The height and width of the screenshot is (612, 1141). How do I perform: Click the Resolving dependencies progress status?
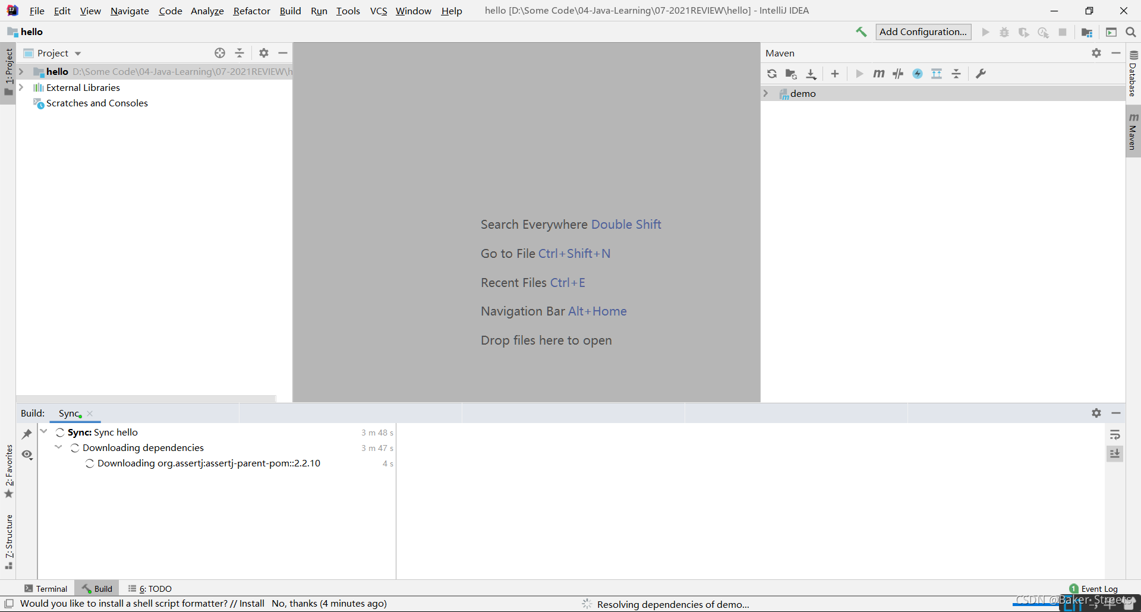click(x=673, y=604)
